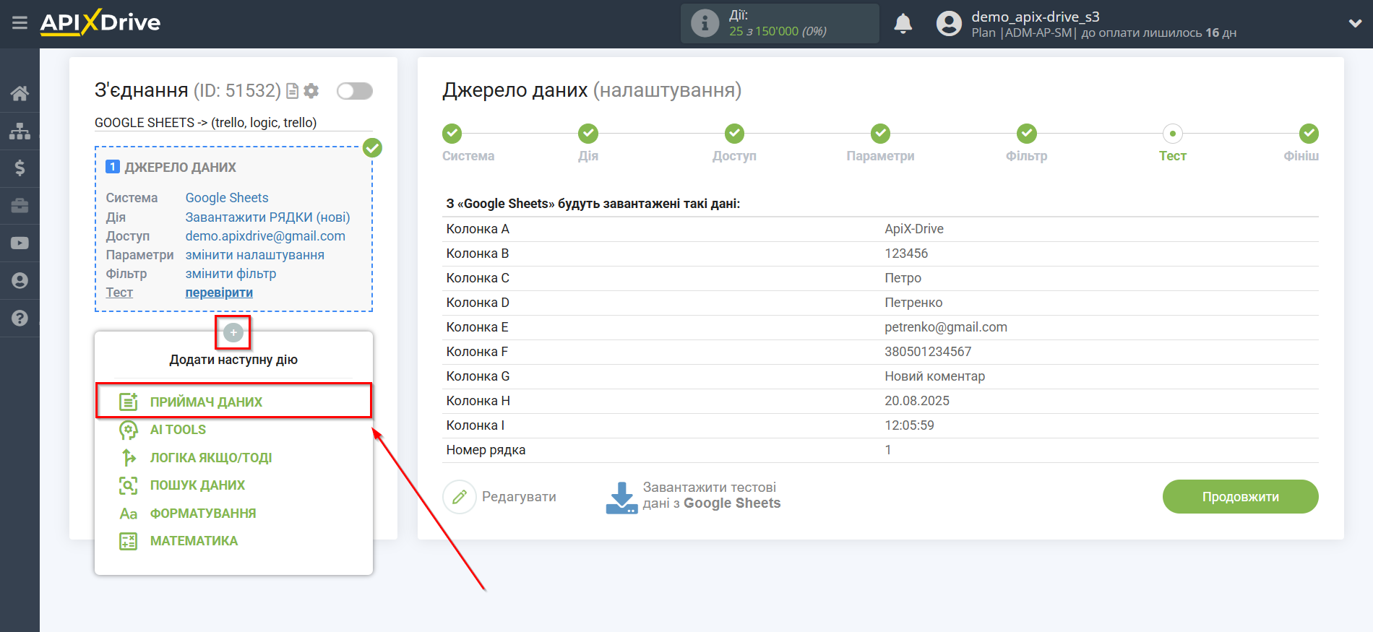The height and width of the screenshot is (632, 1373).
Task: Click the ЛОГІКА branch icon
Action: click(129, 458)
